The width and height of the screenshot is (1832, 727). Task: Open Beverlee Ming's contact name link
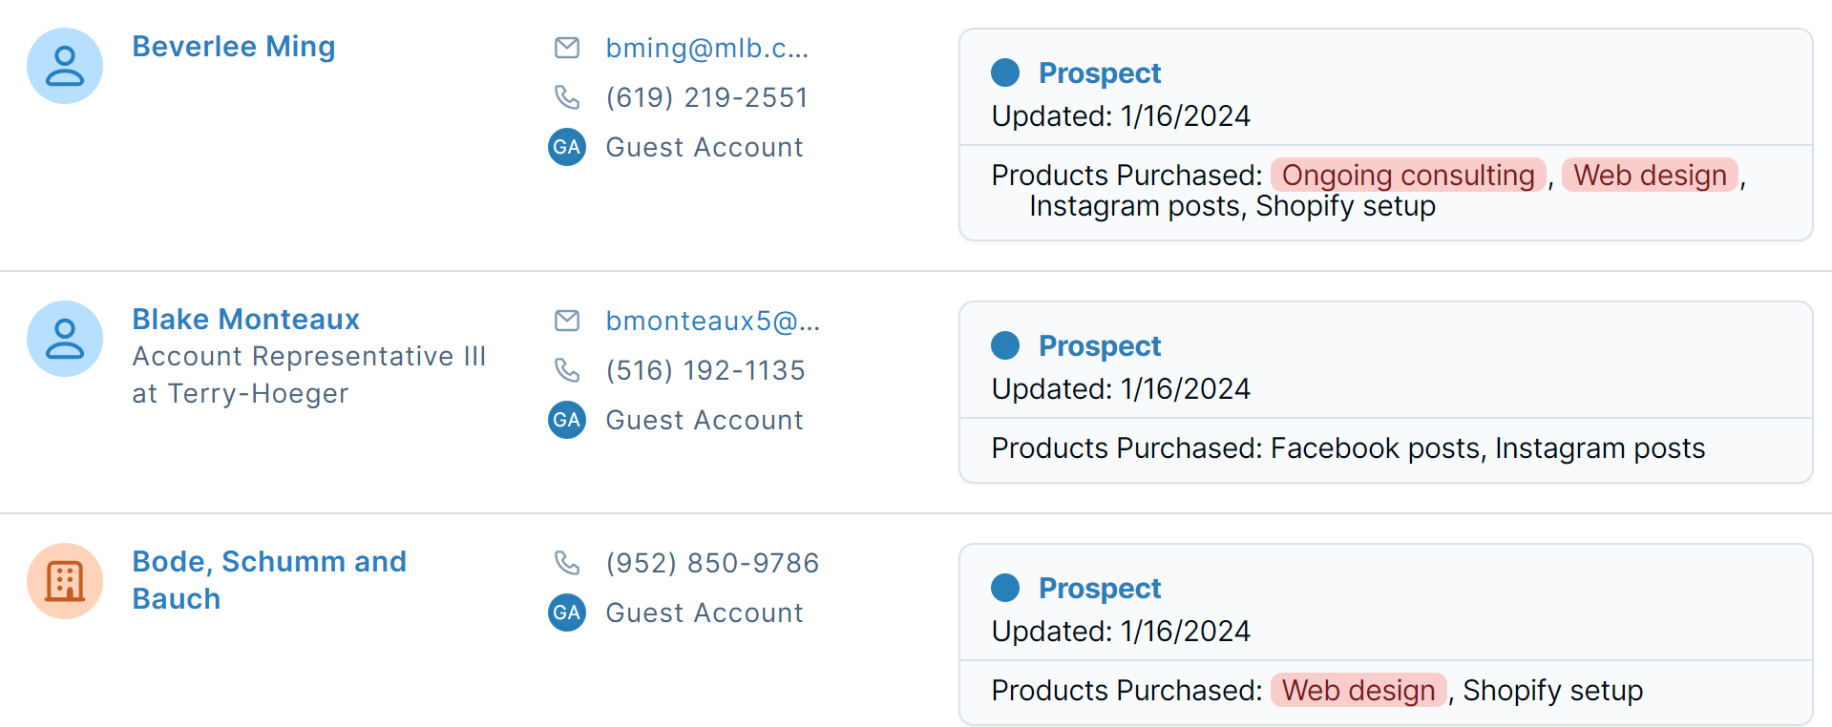(233, 46)
